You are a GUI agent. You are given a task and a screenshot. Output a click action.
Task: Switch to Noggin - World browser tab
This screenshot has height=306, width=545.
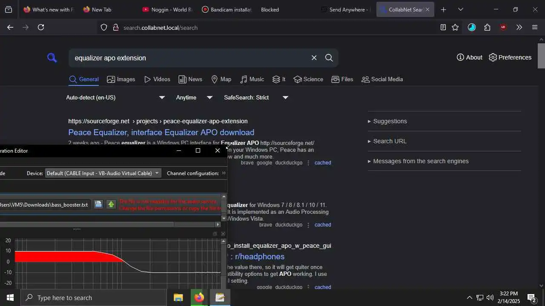[167, 9]
